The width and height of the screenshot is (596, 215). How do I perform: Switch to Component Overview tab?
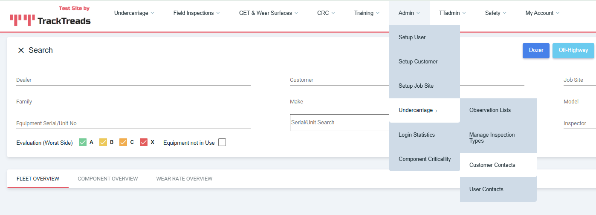(108, 179)
